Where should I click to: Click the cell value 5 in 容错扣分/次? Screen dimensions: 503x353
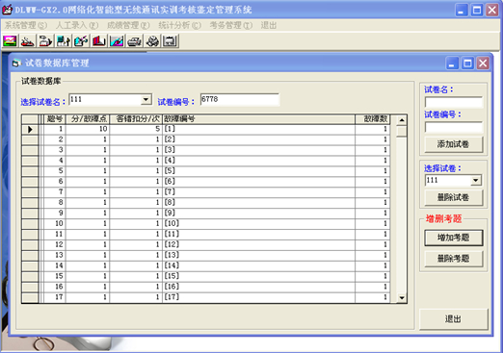pyautogui.click(x=136, y=130)
